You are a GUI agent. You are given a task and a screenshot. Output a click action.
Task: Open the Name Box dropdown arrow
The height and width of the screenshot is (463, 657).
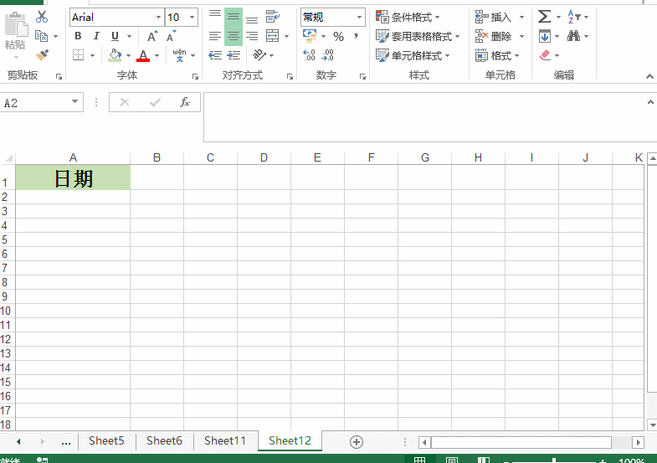[x=74, y=102]
